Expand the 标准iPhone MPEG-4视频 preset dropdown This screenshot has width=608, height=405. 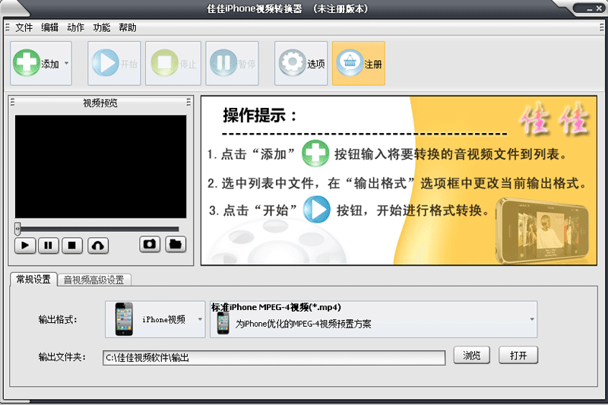[x=373, y=319]
